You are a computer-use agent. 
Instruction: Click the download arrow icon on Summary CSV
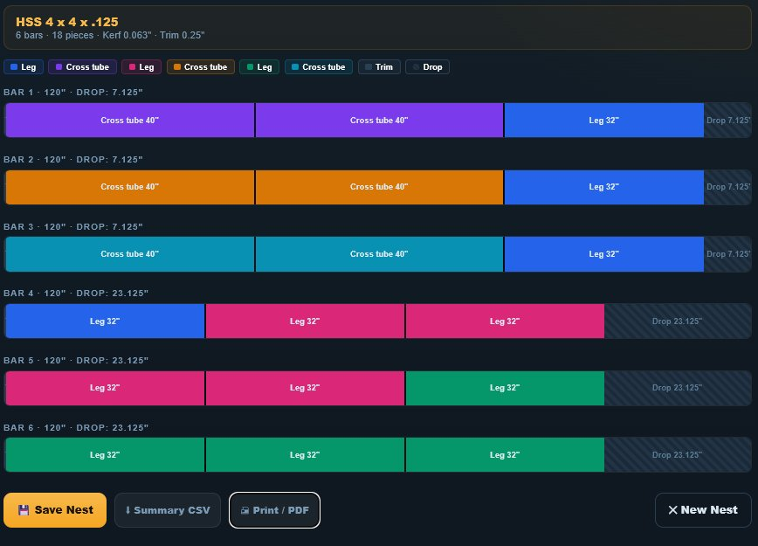[x=128, y=509]
